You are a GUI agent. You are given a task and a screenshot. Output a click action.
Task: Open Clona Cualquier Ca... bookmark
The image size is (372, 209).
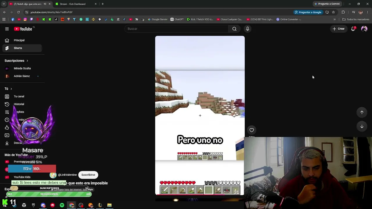coord(229,19)
